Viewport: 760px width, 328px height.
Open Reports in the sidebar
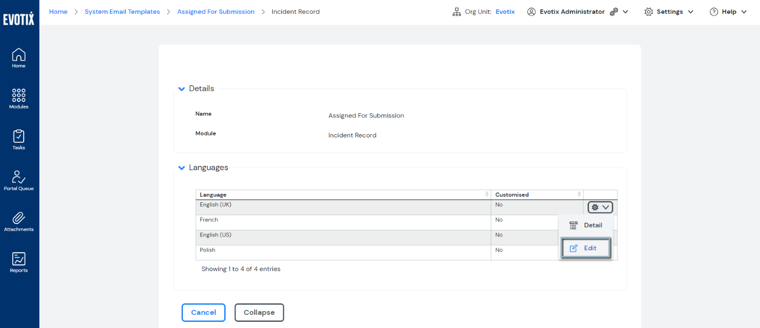pyautogui.click(x=19, y=262)
